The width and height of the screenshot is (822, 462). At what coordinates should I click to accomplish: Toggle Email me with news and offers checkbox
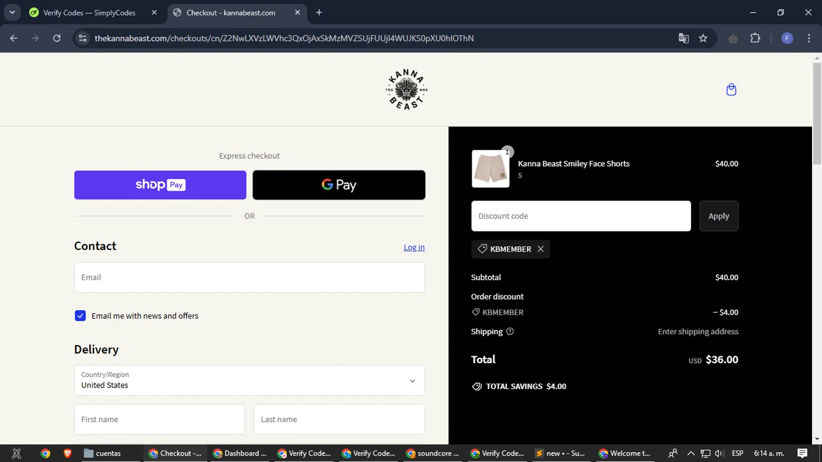click(x=80, y=316)
